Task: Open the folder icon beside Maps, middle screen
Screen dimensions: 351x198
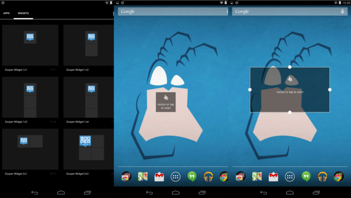Action: (126, 177)
